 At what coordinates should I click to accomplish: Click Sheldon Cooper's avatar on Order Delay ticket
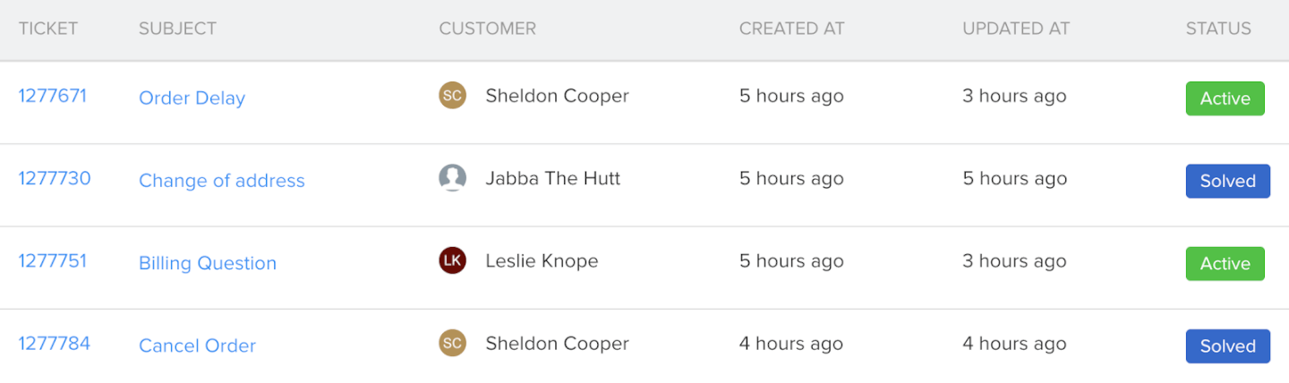[x=452, y=96]
